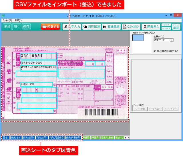Select the 品名 item name field box
The height and width of the screenshot is (156, 183).
(82, 73)
